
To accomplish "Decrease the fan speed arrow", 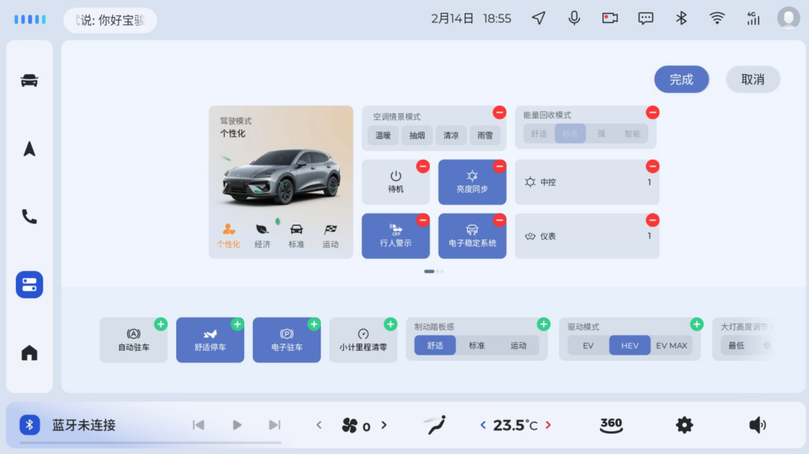I will click(x=319, y=425).
